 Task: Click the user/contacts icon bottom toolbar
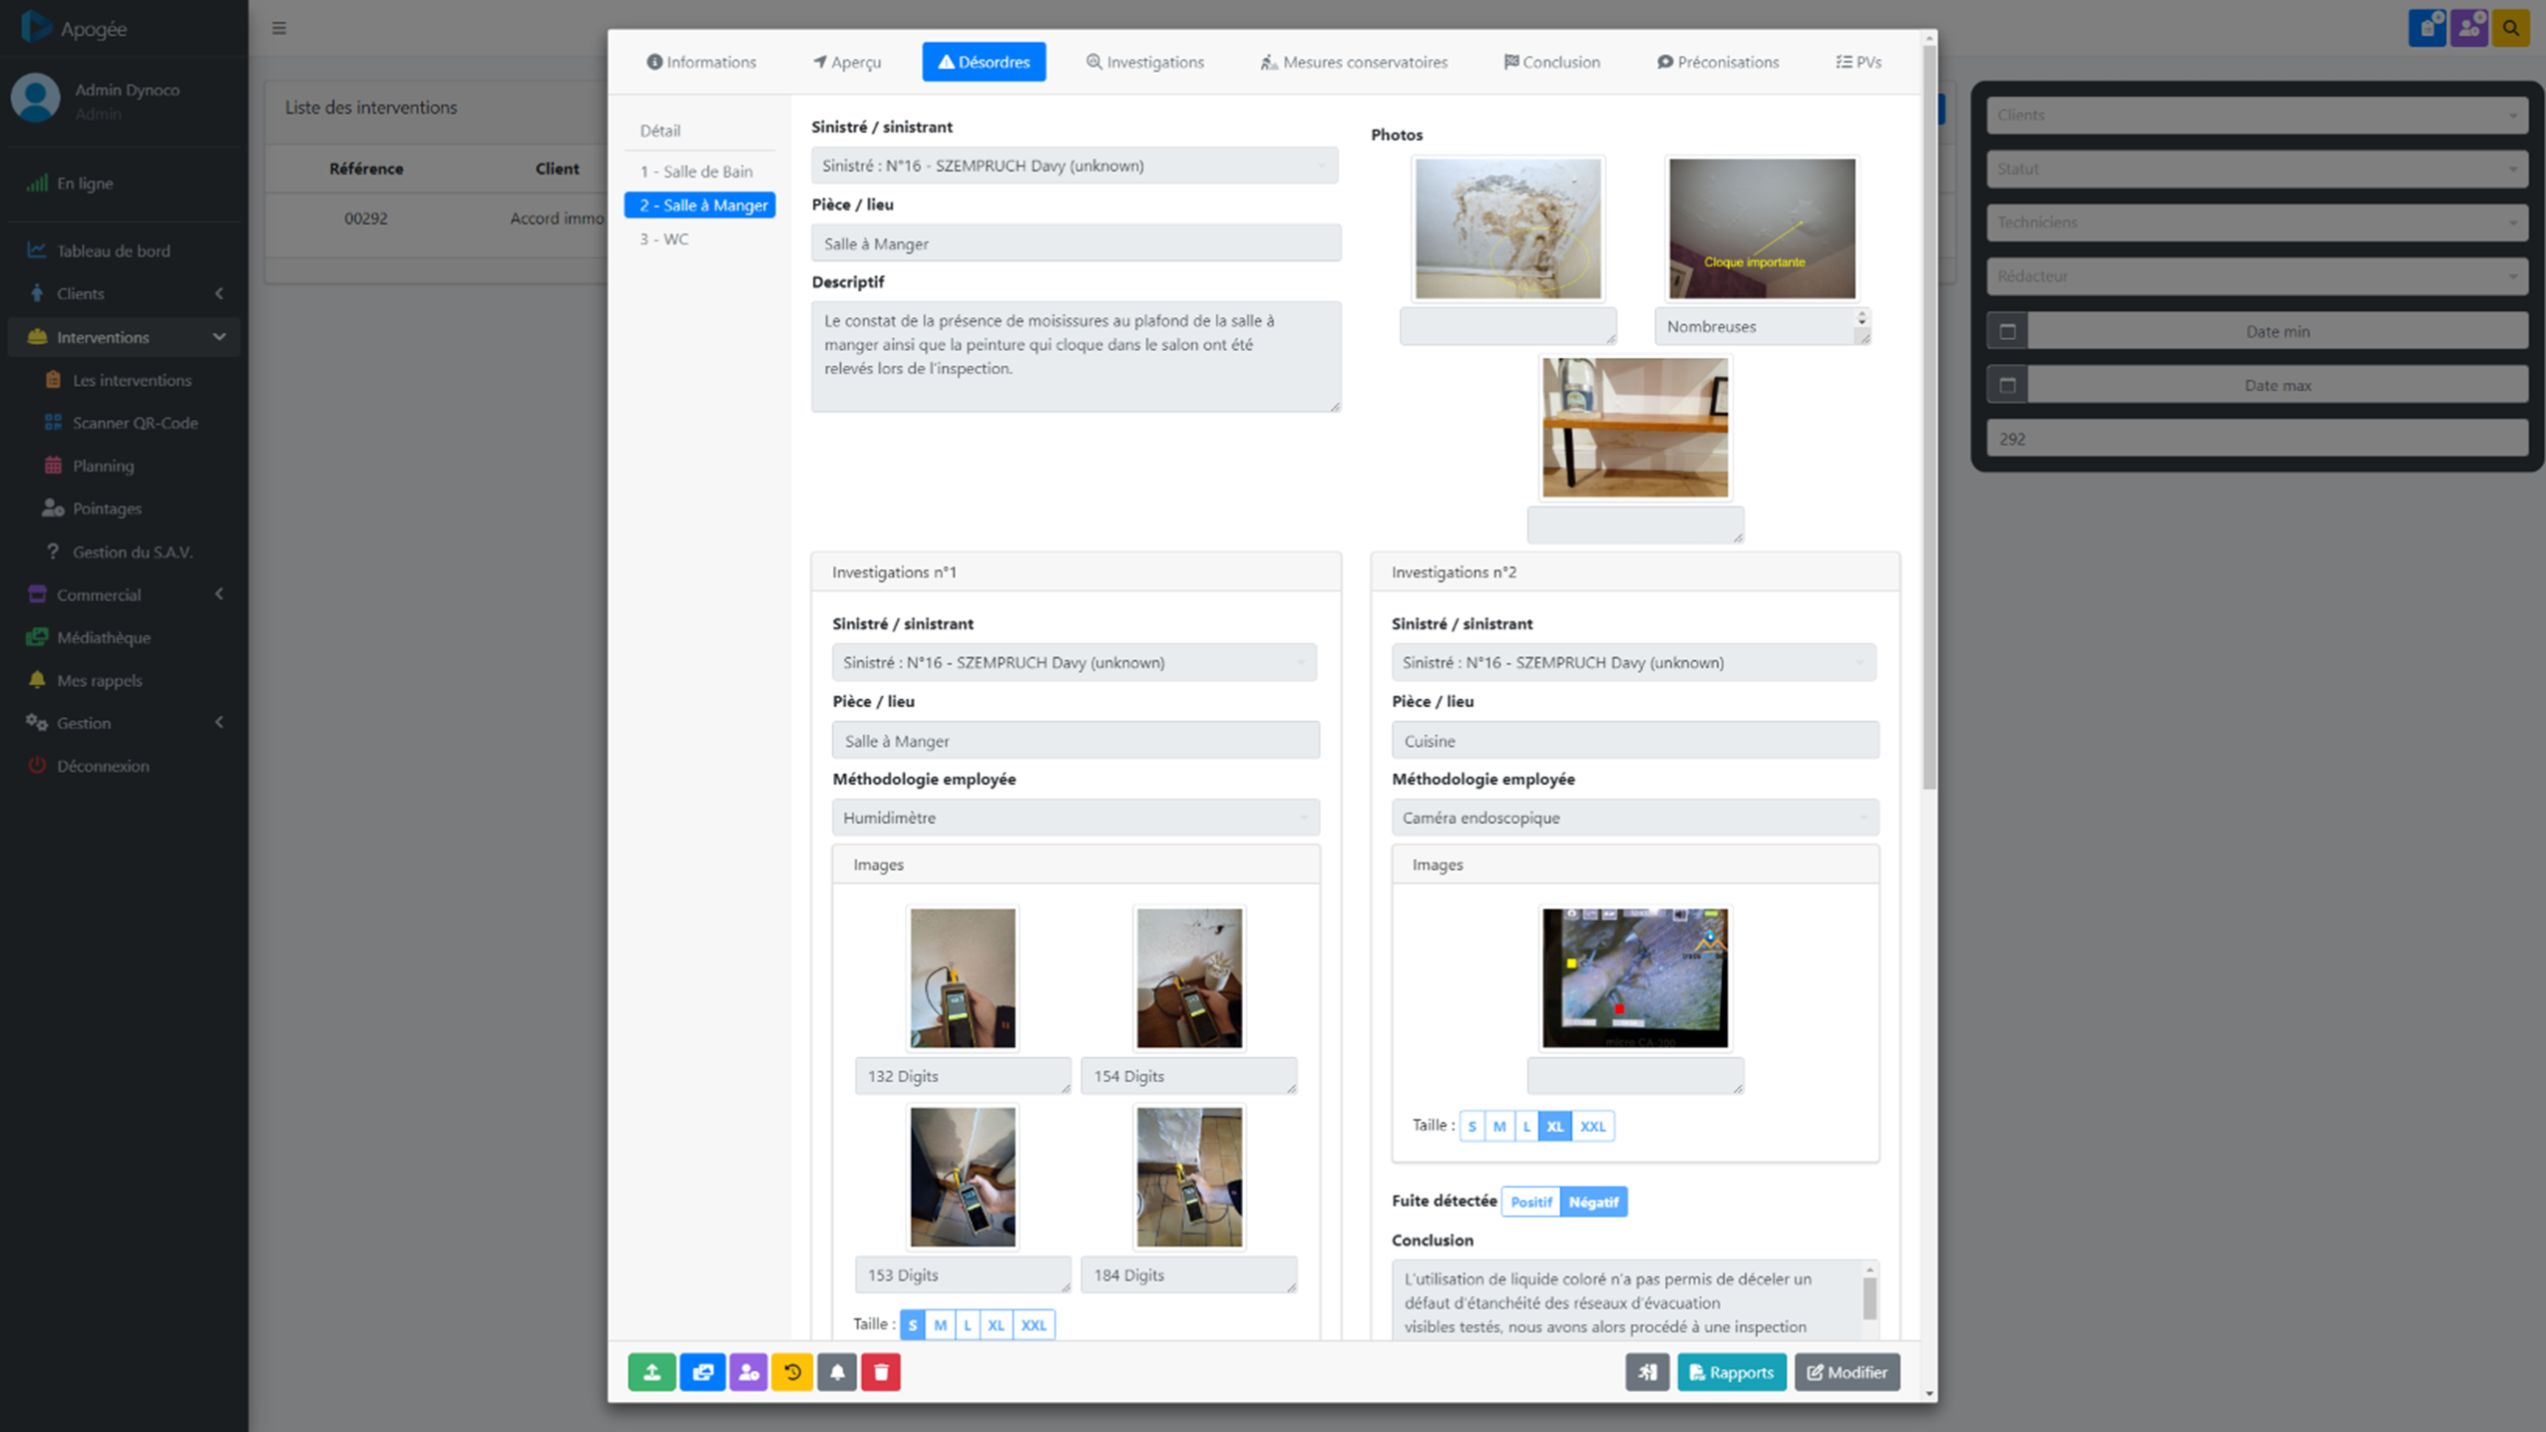point(743,1372)
